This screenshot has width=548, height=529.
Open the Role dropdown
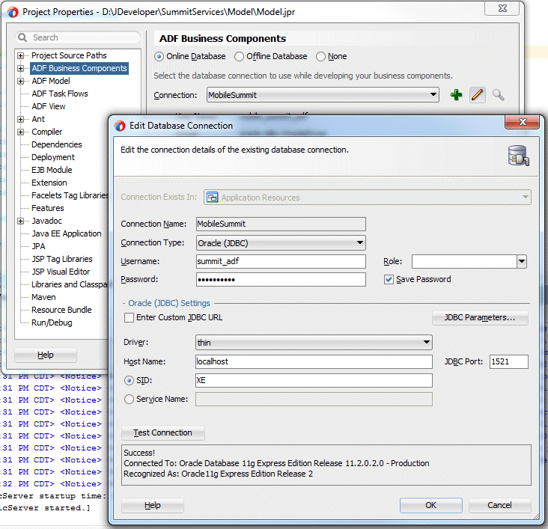pyautogui.click(x=522, y=261)
